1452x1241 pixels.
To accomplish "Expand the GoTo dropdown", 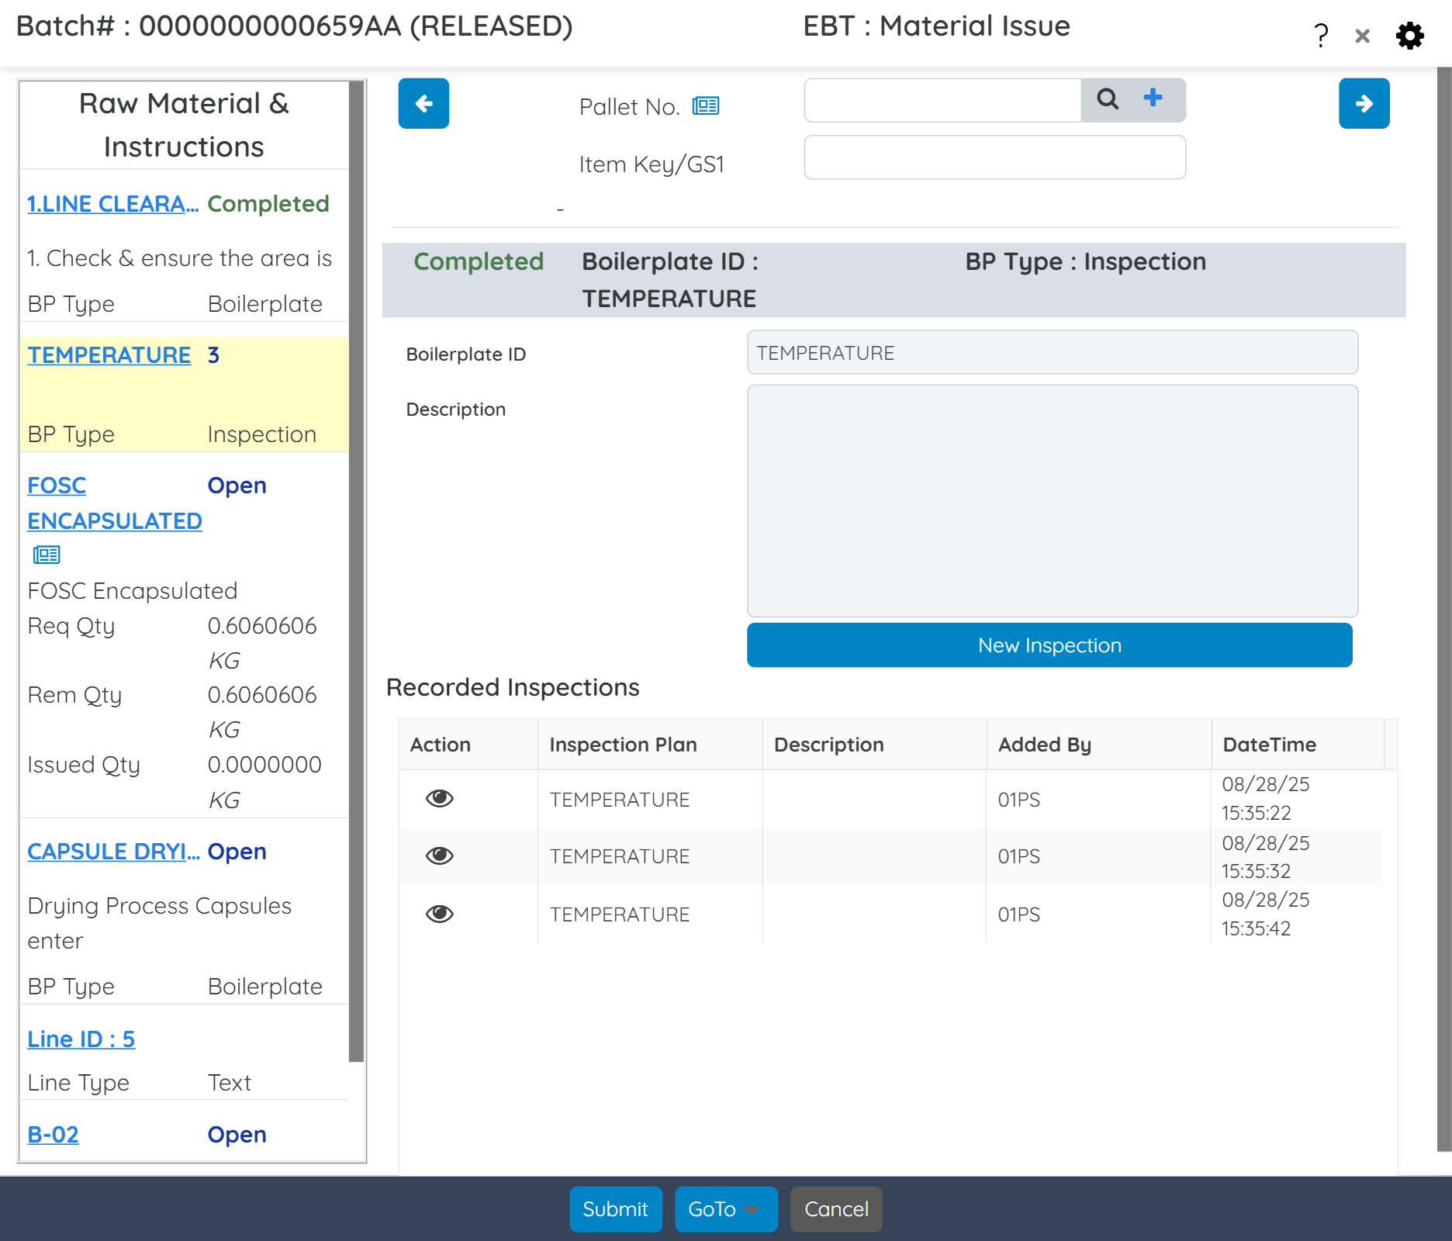I will point(724,1208).
